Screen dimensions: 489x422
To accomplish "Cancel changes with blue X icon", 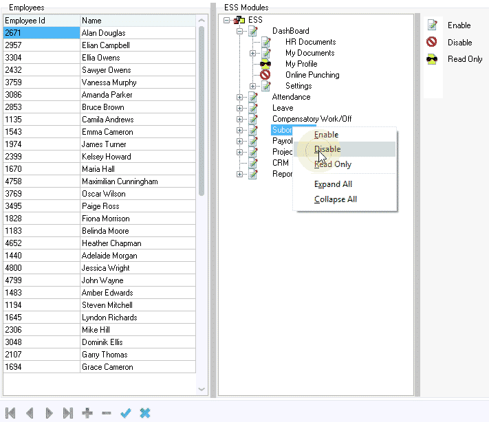I will point(145,413).
